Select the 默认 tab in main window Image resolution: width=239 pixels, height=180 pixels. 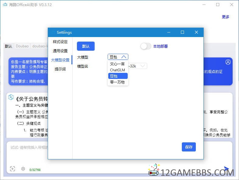click(x=9, y=46)
